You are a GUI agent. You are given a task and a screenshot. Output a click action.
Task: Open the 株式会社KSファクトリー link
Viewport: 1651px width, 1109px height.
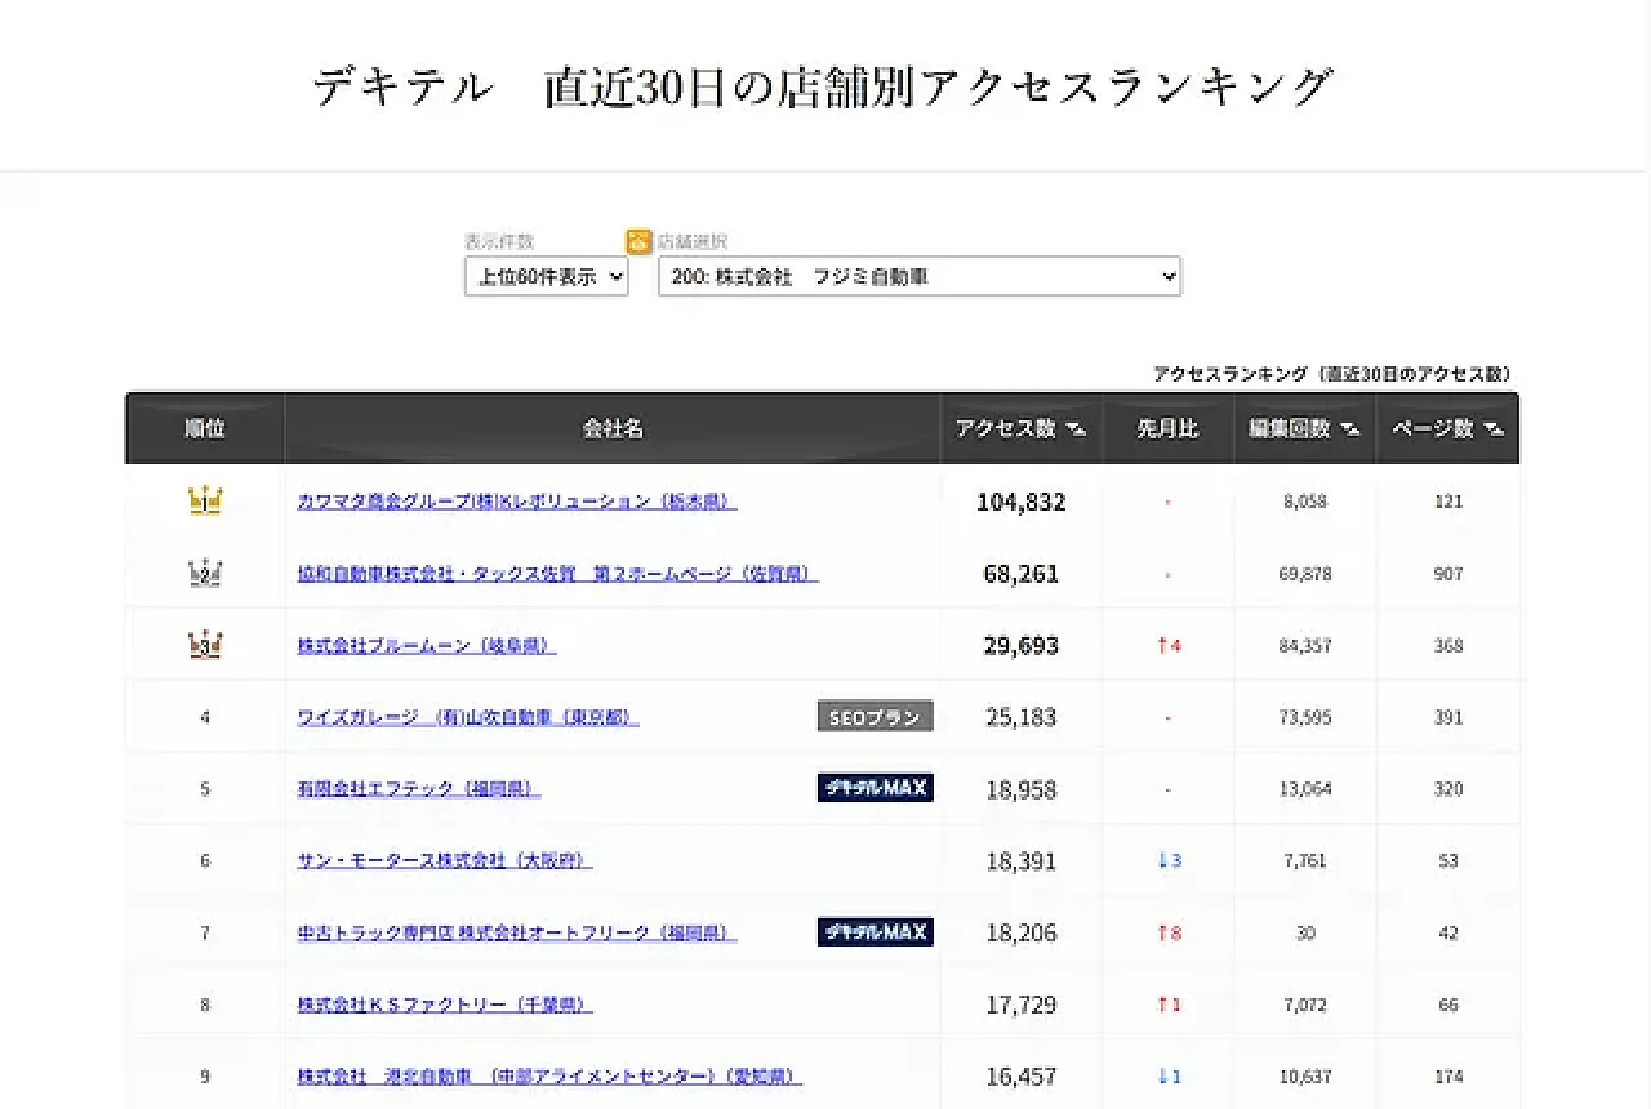444,1004
